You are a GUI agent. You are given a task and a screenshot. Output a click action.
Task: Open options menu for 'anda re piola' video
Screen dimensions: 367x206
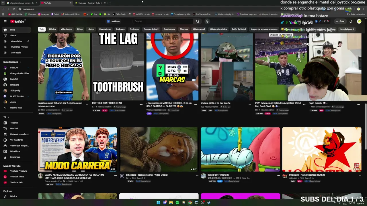250,104
